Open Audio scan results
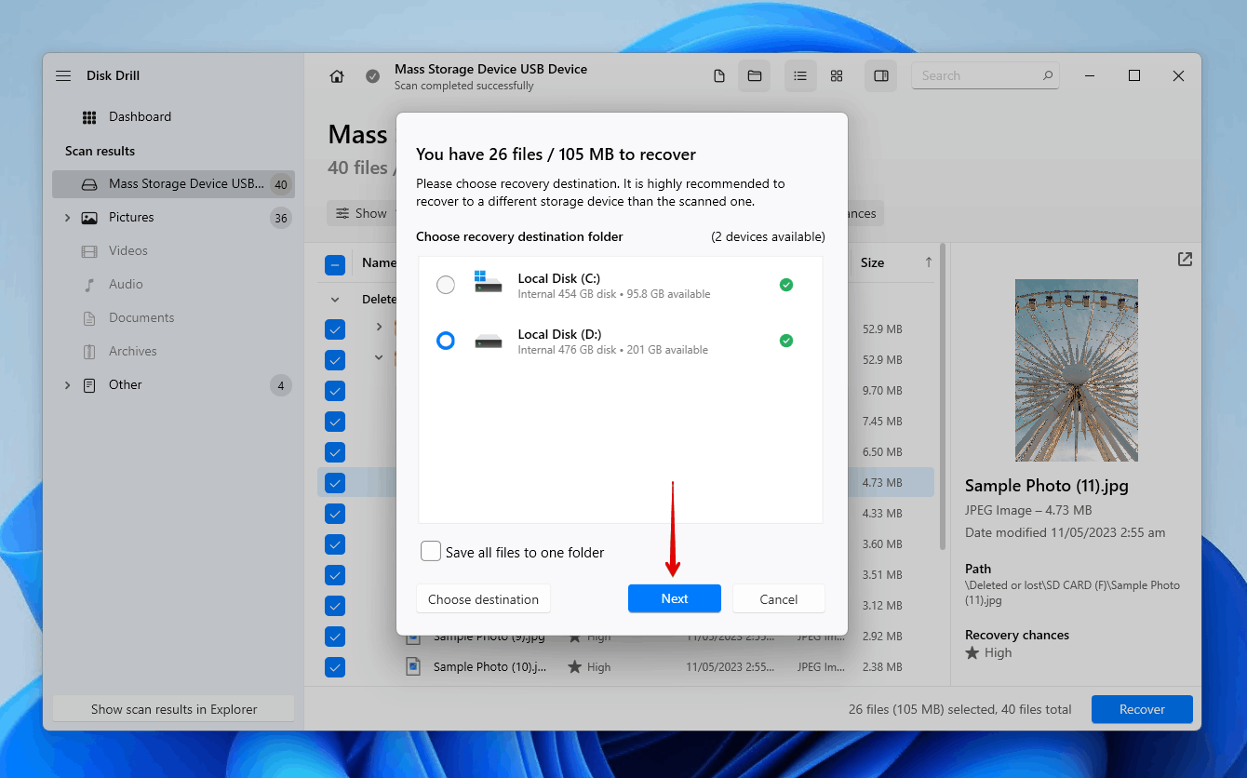Screen dimensions: 1247x778 tap(126, 285)
